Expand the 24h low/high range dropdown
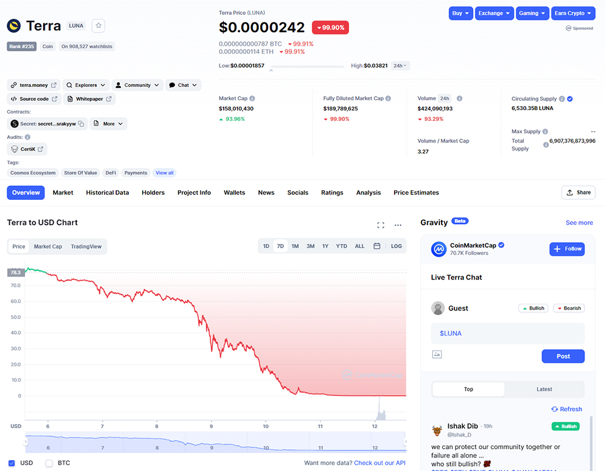This screenshot has width=605, height=471. click(400, 65)
